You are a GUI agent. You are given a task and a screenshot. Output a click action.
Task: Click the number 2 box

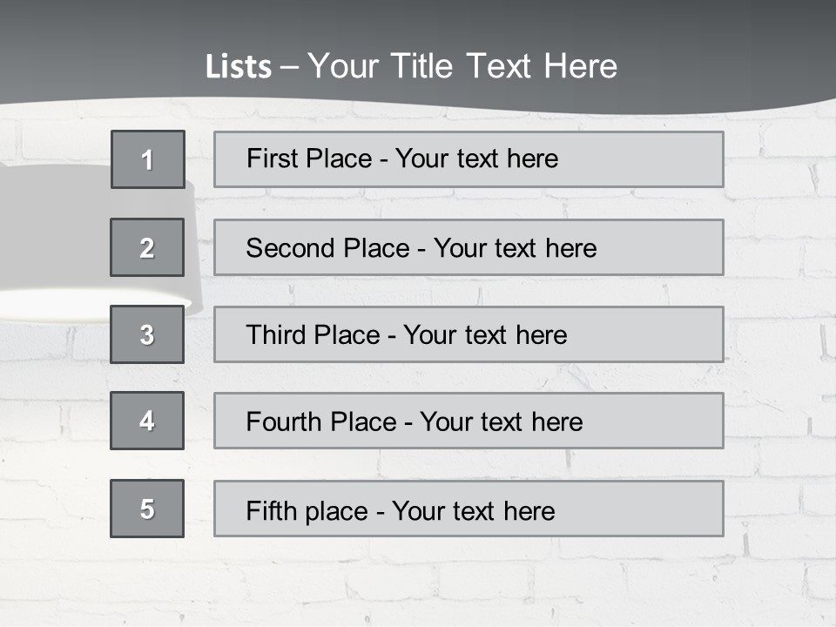click(x=147, y=247)
